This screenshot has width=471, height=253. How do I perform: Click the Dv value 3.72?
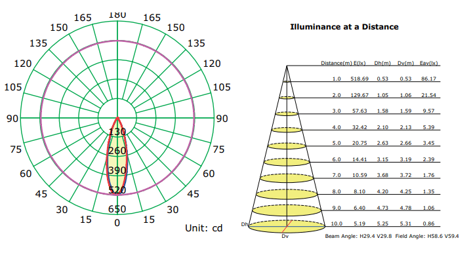405,175
